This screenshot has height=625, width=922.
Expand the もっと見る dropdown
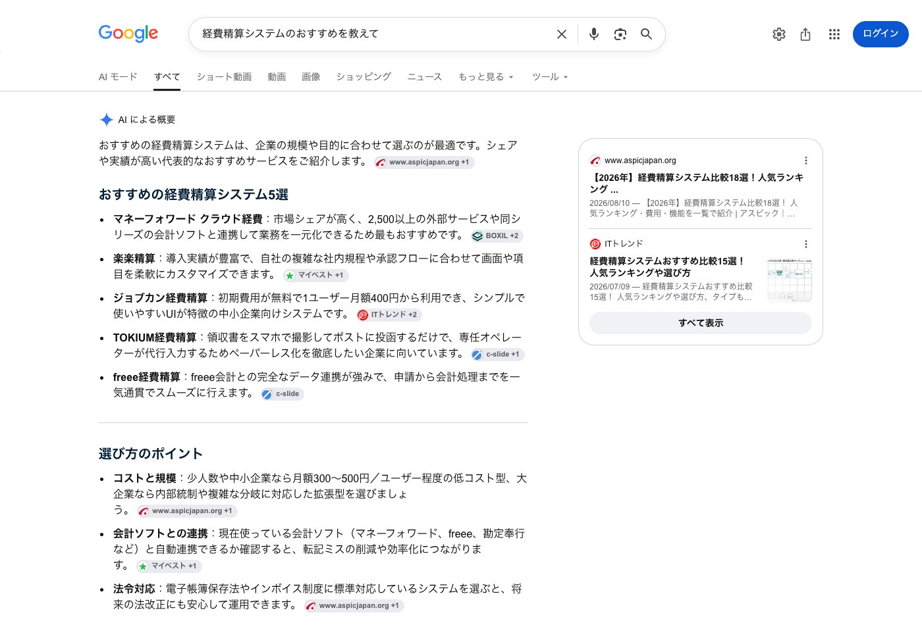[x=486, y=77]
